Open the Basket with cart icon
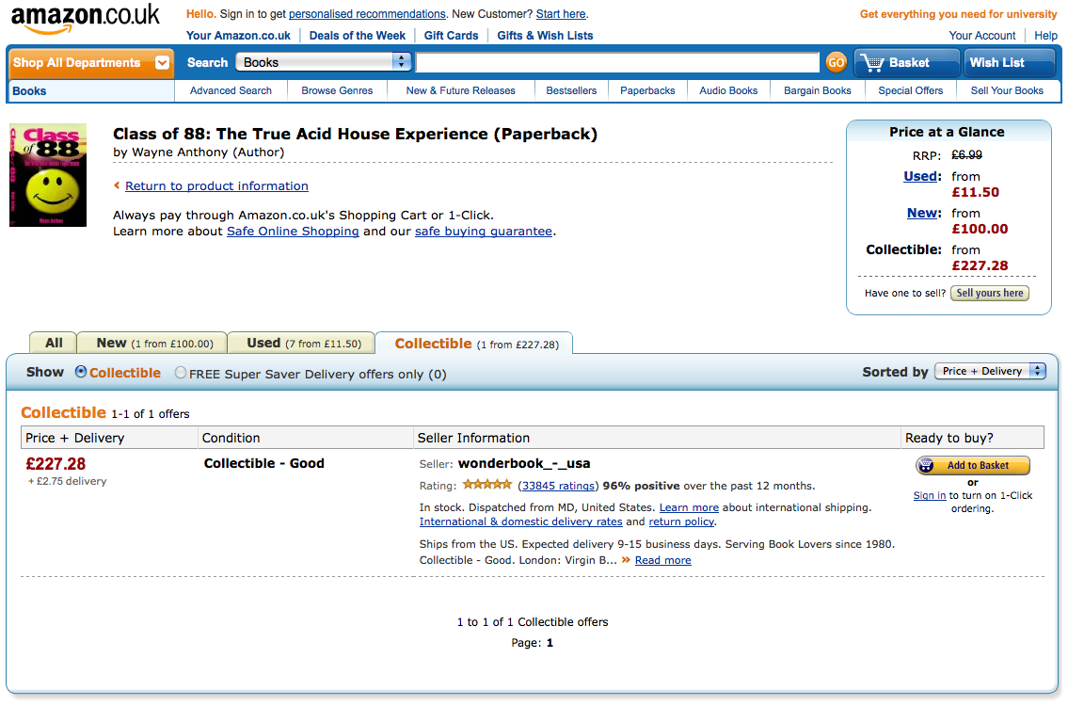This screenshot has width=1068, height=706. pos(906,63)
